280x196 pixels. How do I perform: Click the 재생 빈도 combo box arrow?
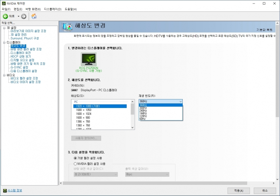pyautogui.click(x=181, y=101)
